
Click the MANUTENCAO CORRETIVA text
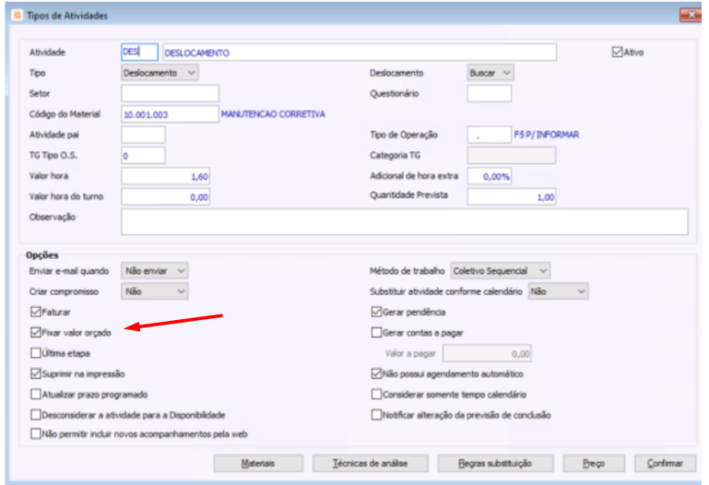[273, 114]
